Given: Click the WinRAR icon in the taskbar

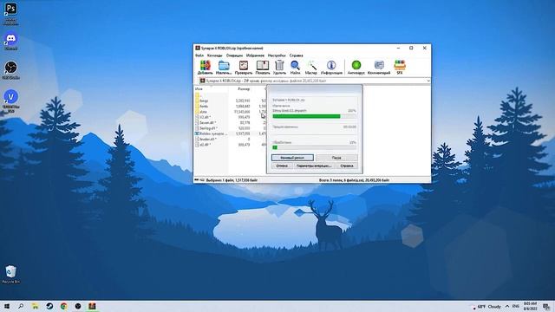Looking at the screenshot, I should click(x=92, y=306).
